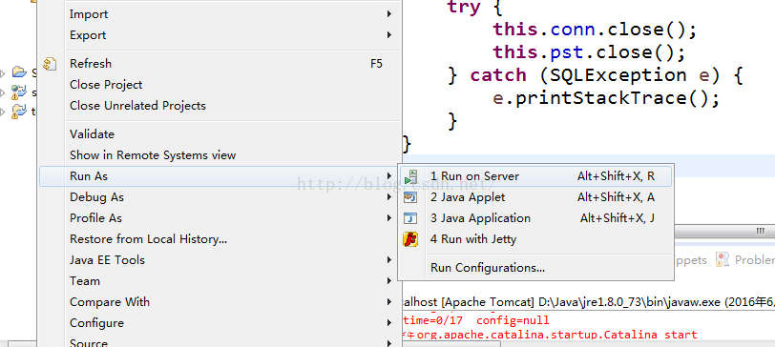This screenshot has height=347, width=775.
Task: Expand the Configure submenu arrow
Action: 389,323
